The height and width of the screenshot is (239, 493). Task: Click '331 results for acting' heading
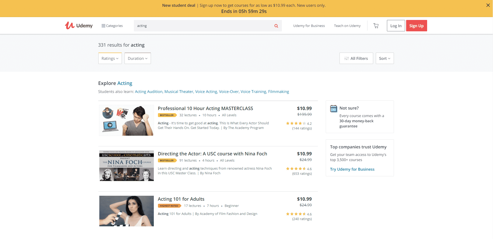tap(121, 45)
